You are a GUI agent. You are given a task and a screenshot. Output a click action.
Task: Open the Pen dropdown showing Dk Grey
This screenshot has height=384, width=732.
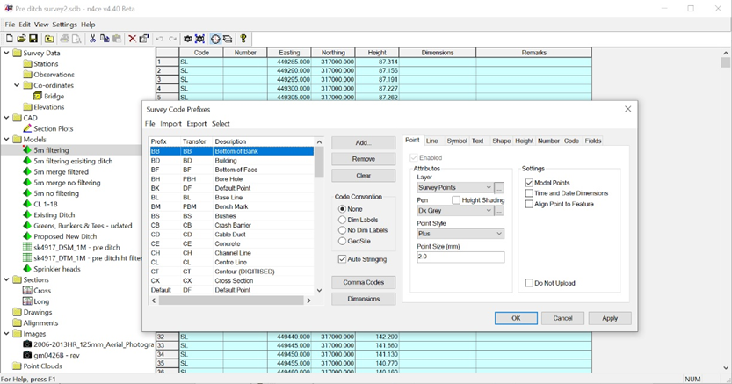click(x=454, y=211)
